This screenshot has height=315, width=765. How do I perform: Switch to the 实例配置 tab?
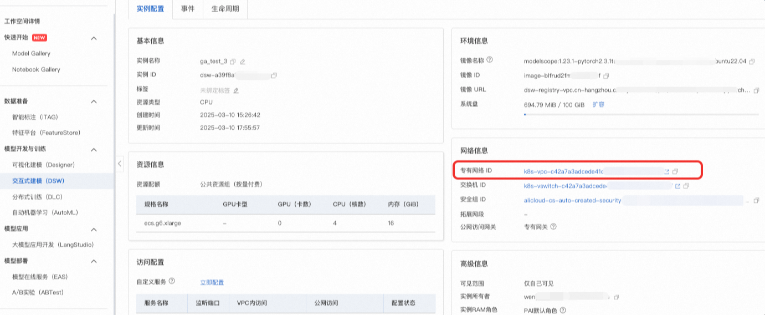pyautogui.click(x=150, y=9)
